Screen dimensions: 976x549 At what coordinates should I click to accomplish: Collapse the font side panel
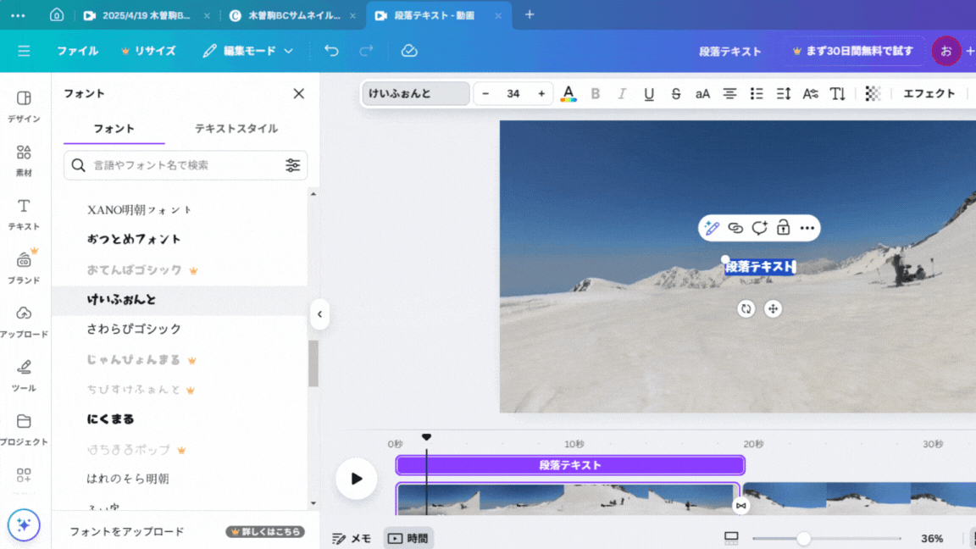pos(319,314)
